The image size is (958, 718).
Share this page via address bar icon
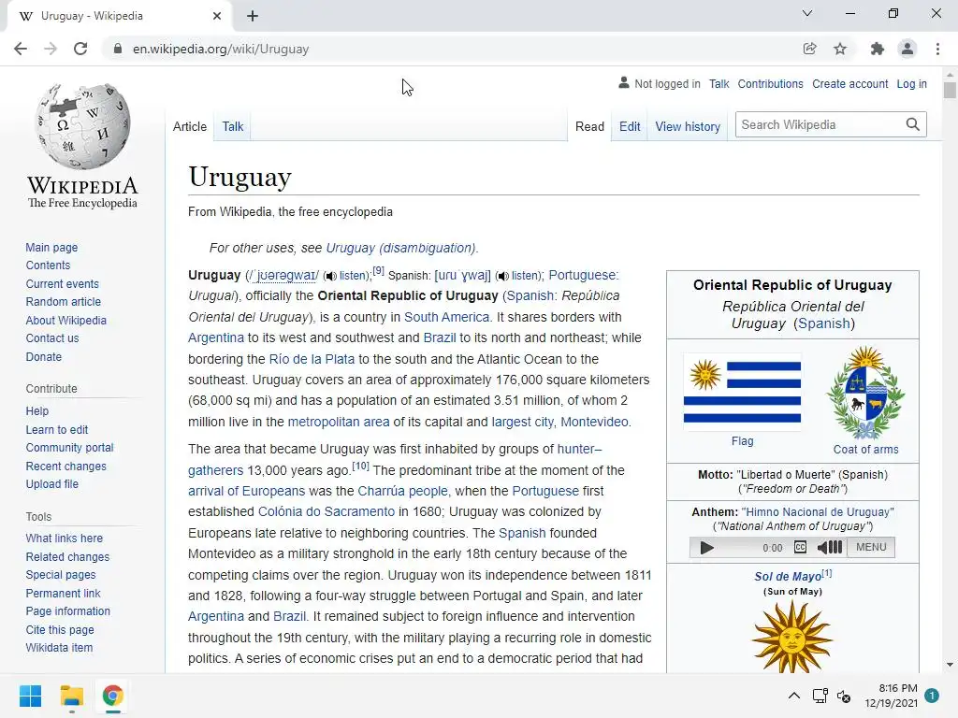tap(809, 49)
